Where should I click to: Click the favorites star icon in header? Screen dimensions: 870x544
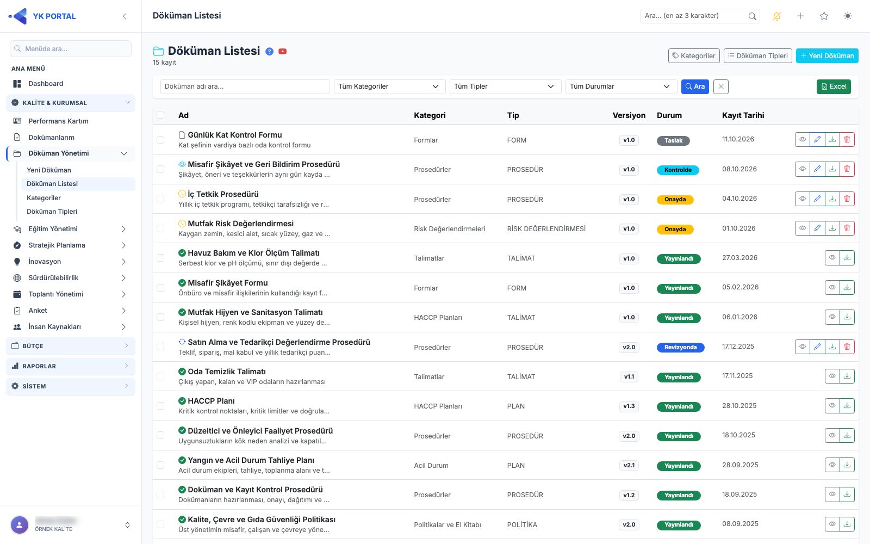(824, 16)
